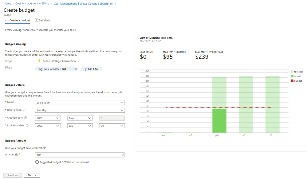Click the key icon beside Bellows College Subscription
The image size is (307, 179).
click(x=39, y=61)
